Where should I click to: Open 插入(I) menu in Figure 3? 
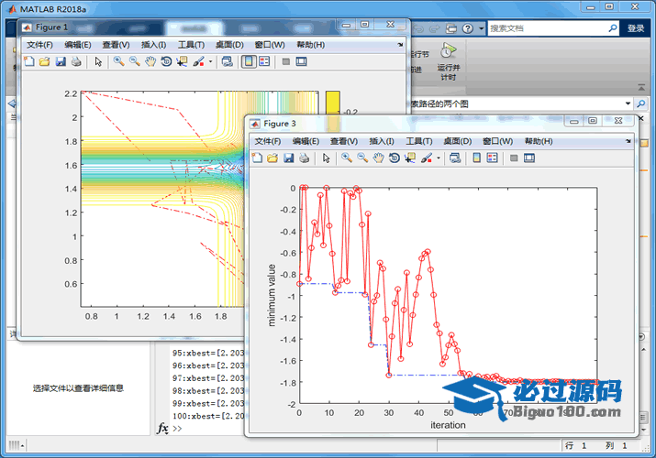pyautogui.click(x=382, y=141)
